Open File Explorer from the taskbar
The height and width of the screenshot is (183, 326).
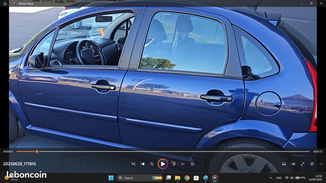point(177,178)
